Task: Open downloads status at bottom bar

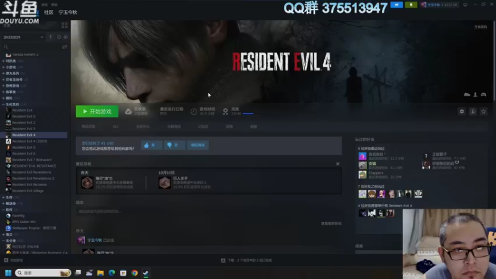Action: tap(246, 260)
